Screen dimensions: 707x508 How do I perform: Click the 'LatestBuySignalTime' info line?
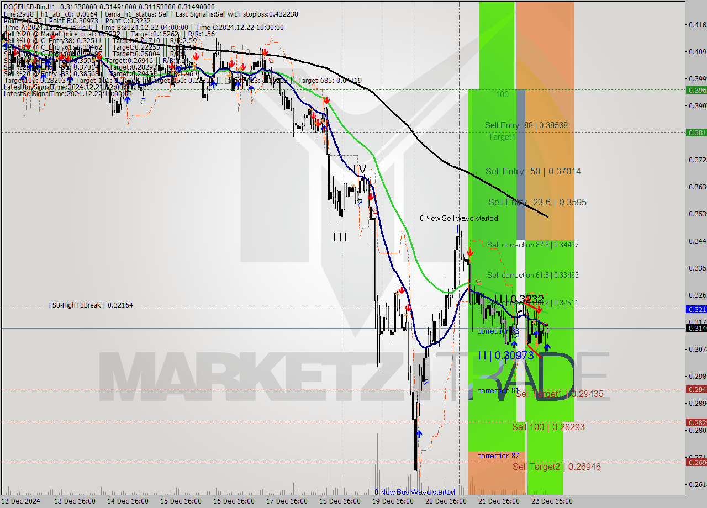click(x=67, y=87)
